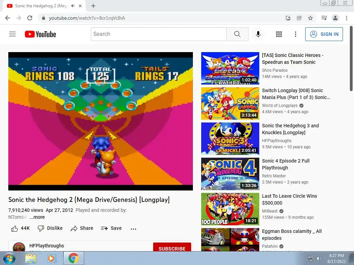354x265 pixels.
Task: Click in the Search input field
Action: pos(159,34)
